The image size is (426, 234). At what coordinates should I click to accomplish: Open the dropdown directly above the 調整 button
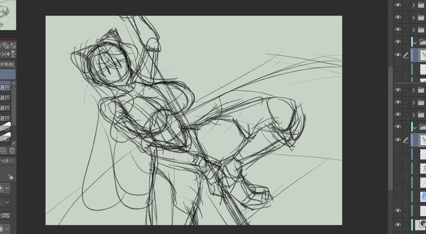(5, 202)
